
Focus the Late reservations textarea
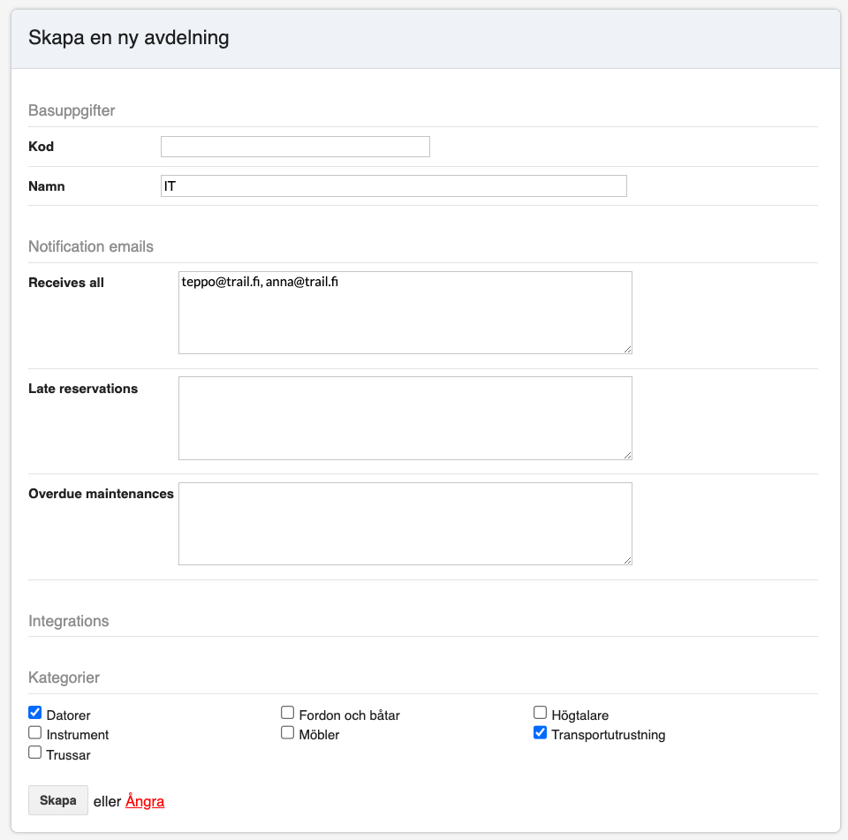click(x=405, y=418)
